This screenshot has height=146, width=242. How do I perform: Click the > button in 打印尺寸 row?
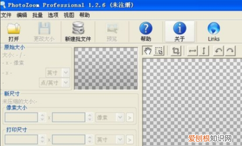click(x=130, y=140)
